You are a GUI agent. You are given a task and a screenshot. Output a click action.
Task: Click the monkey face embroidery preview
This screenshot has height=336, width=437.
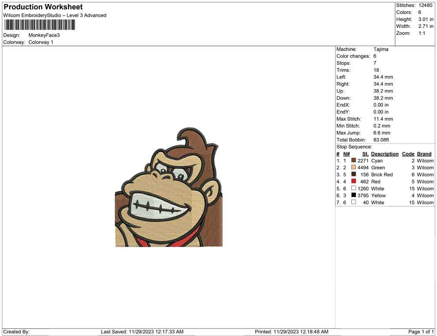(169, 187)
